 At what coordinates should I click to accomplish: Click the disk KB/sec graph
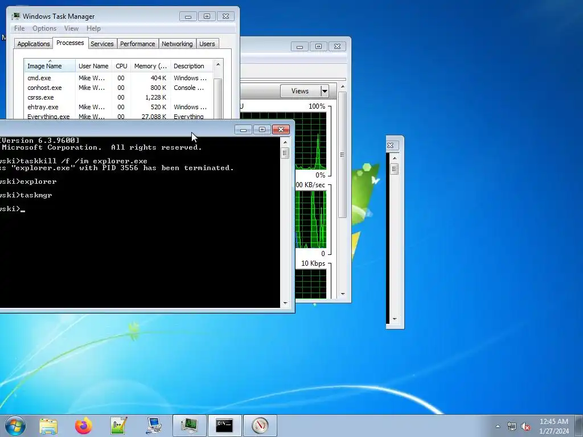(311, 219)
